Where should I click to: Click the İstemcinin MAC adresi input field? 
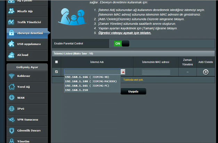[156, 72]
